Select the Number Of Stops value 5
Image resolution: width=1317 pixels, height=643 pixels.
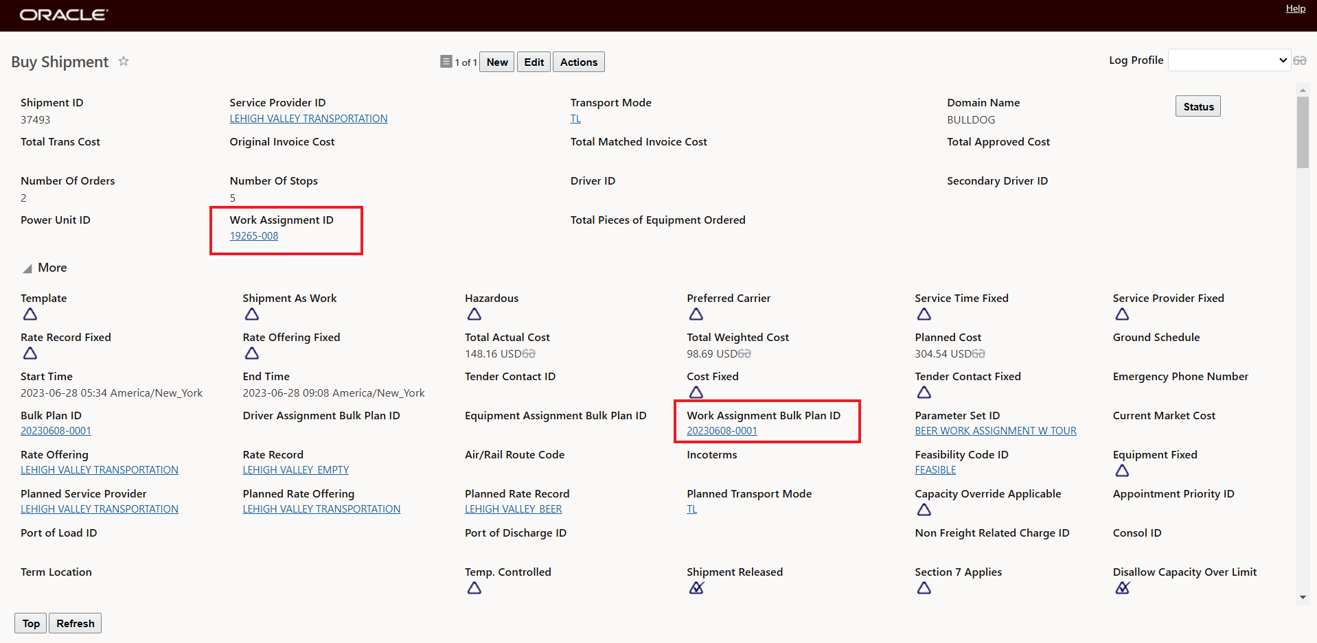(233, 198)
